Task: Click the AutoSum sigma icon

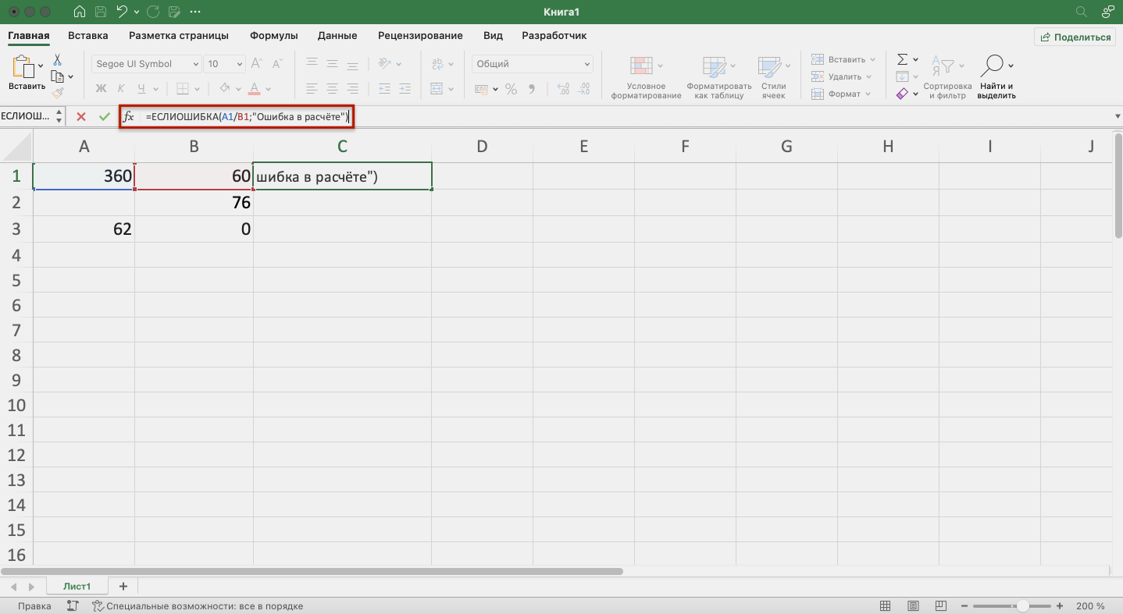Action: tap(902, 59)
